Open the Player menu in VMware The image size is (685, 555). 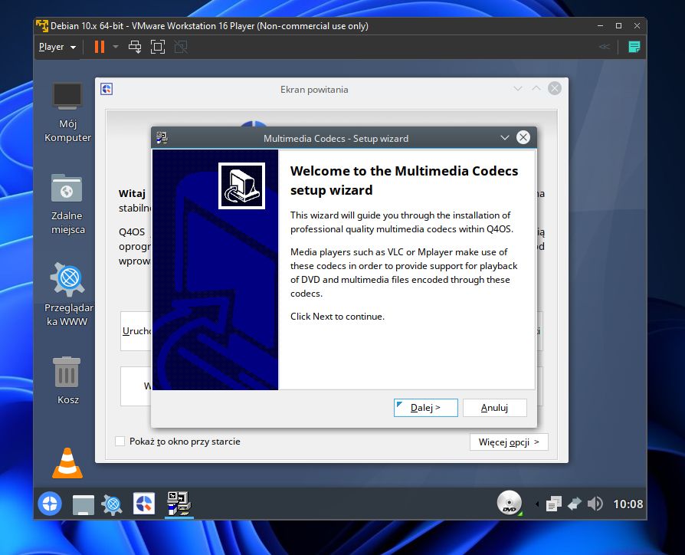[x=57, y=47]
